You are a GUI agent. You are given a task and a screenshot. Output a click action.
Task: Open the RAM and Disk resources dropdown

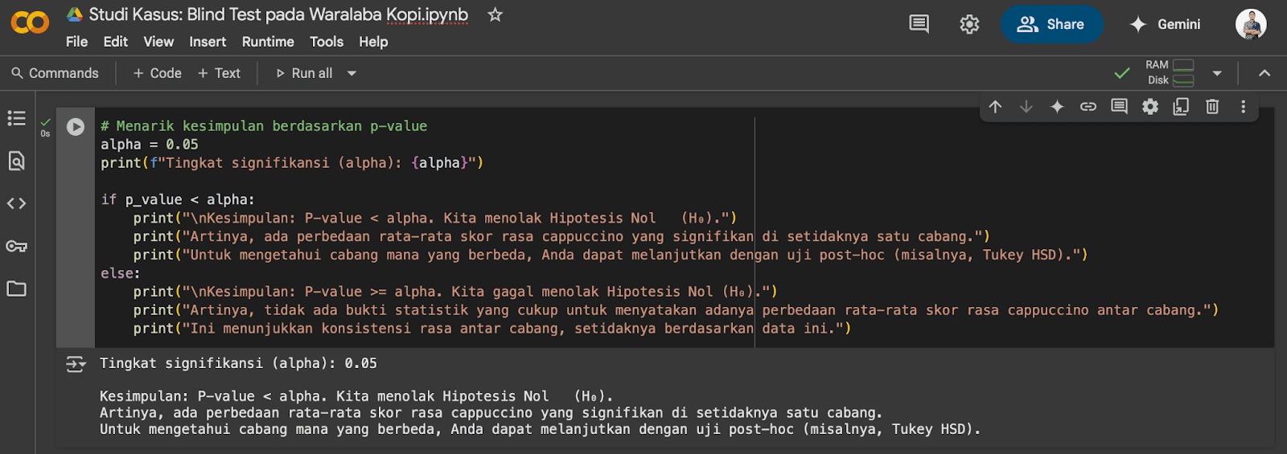(1217, 73)
